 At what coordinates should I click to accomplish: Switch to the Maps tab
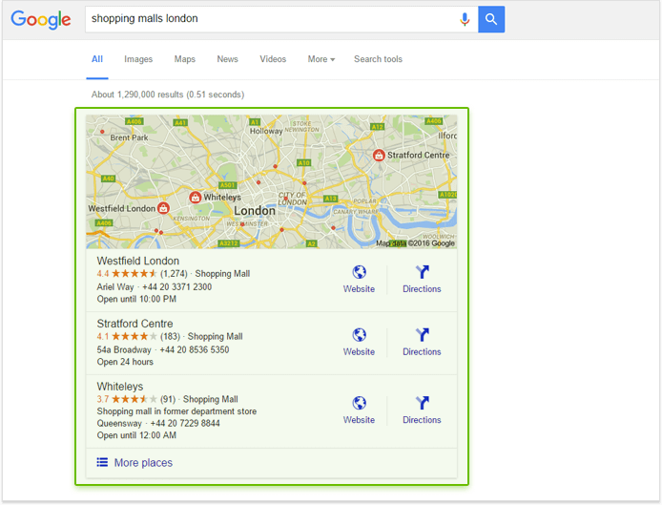point(184,59)
